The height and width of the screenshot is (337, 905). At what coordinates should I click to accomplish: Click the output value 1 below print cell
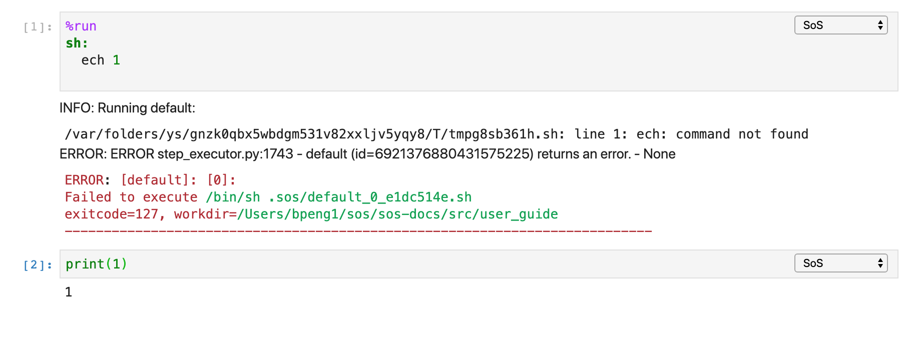[x=68, y=291]
